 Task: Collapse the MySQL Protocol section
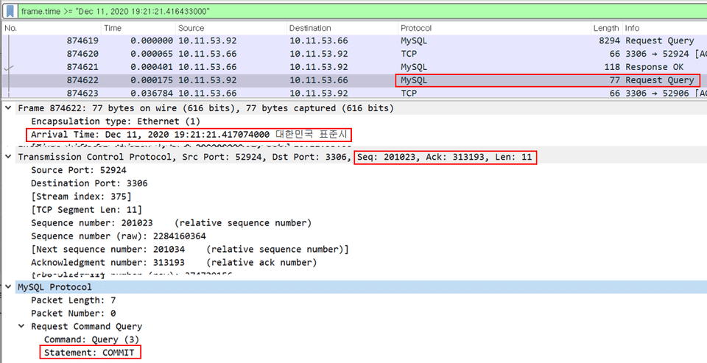8,287
